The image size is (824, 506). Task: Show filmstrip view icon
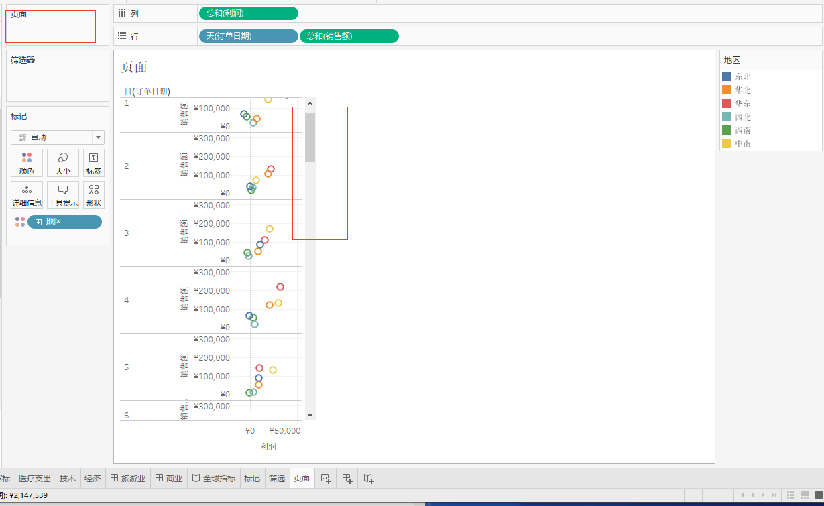[805, 495]
